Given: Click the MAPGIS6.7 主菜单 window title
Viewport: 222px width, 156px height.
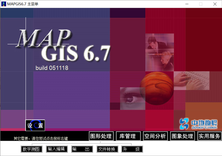Looking at the screenshot, I should [x=22, y=4].
